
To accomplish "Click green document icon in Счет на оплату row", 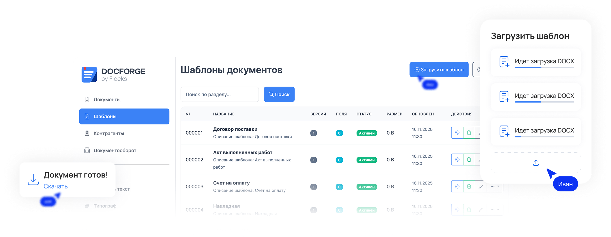I will click(469, 186).
